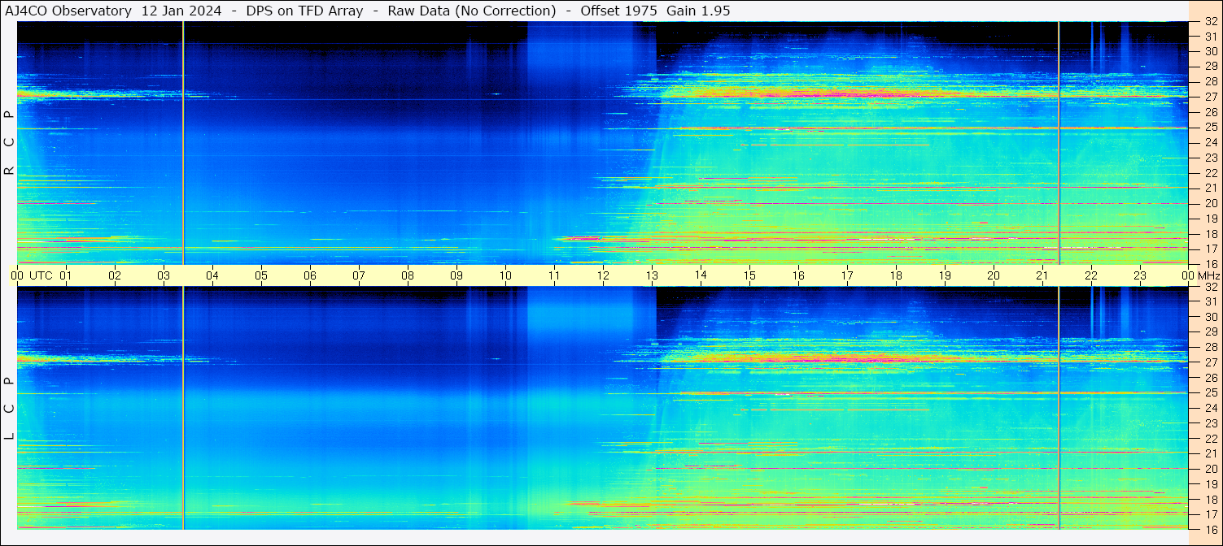
Task: Click the 20 hour tick on the time axis
Action: pos(994,275)
